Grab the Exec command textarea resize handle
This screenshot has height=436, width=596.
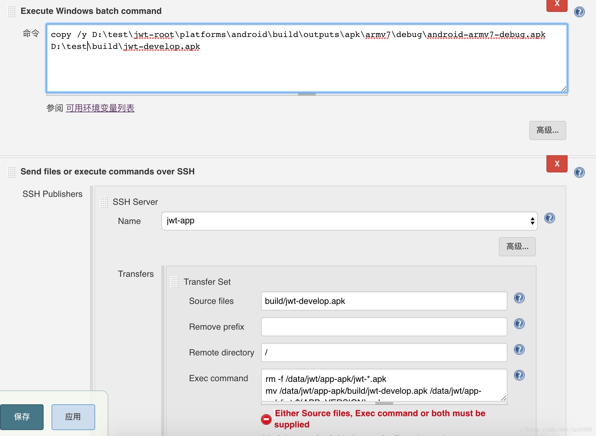503,398
